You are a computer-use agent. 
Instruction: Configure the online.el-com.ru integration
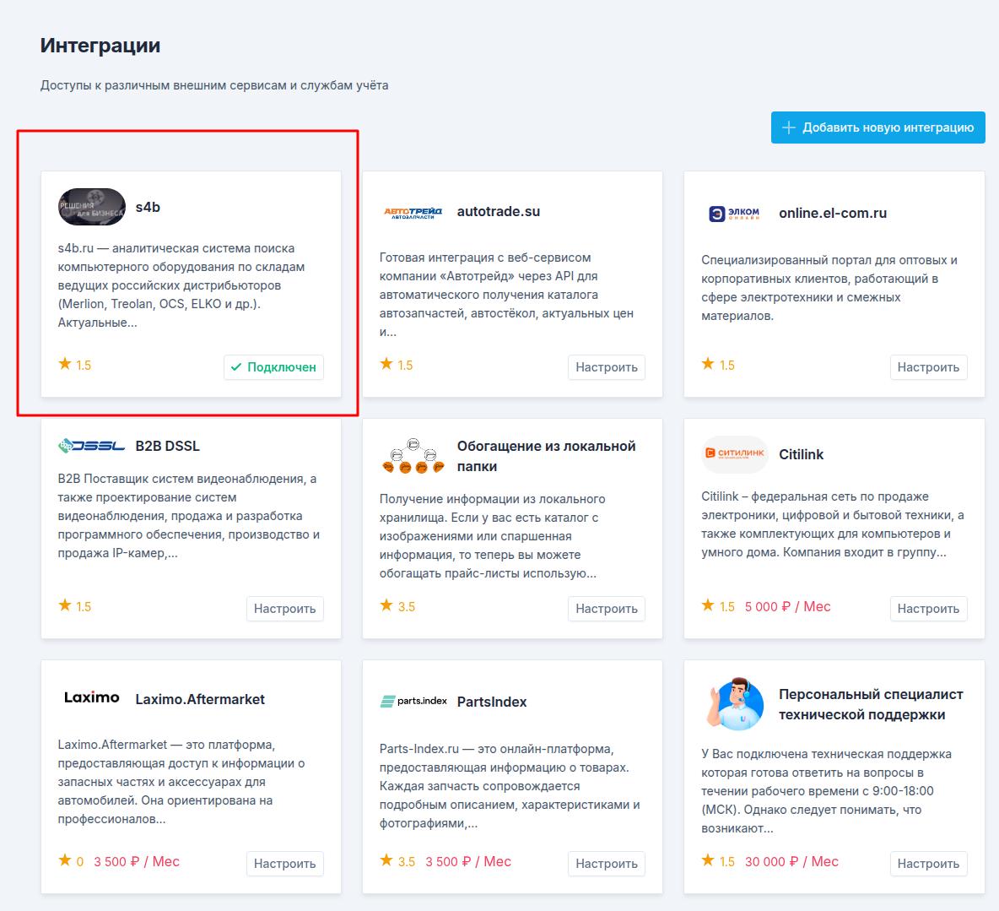[928, 367]
